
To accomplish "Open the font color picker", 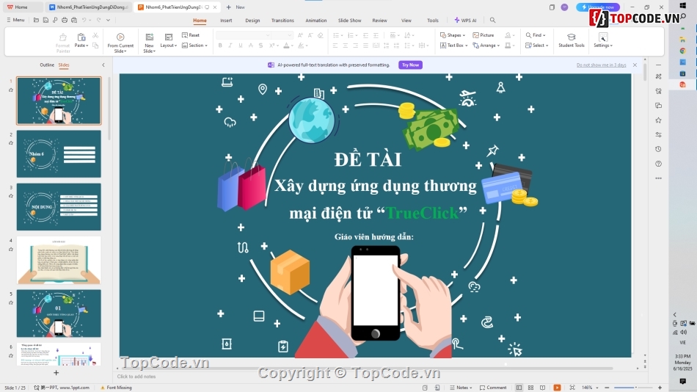I will point(288,46).
